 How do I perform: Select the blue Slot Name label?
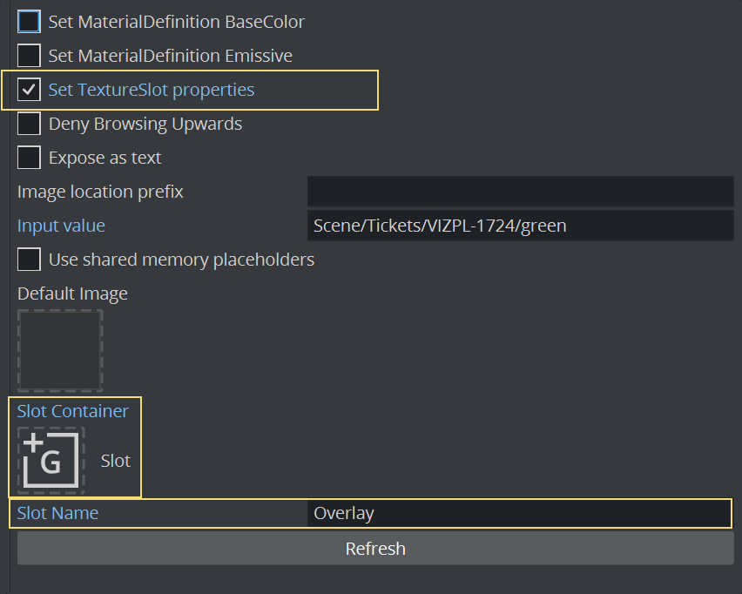point(57,513)
